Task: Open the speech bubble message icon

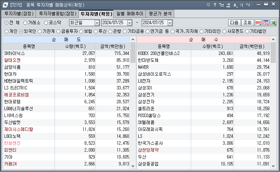Action: [208, 5]
